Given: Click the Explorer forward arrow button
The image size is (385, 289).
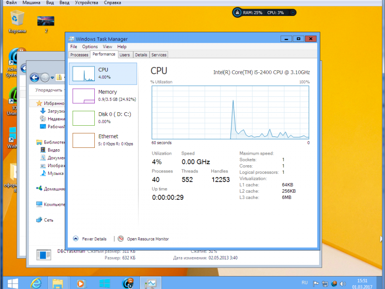Looking at the screenshot, I should click(45, 78).
